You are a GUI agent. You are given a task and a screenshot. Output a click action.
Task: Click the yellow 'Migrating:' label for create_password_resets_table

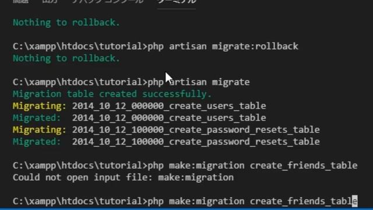39,129
